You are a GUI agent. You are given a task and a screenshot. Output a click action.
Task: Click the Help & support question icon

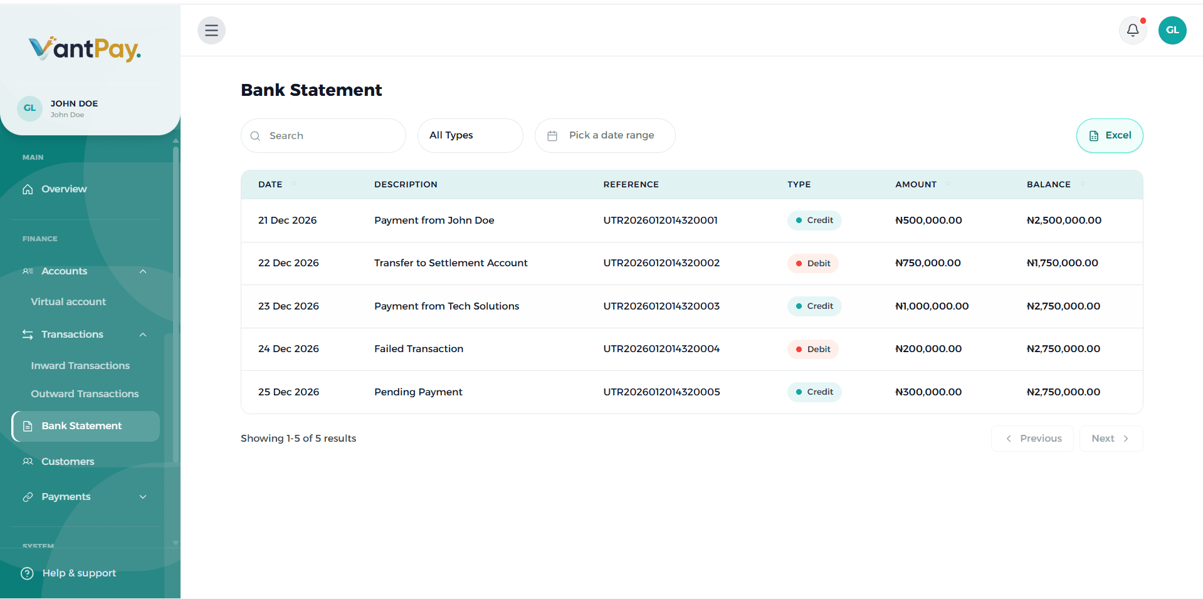(x=26, y=573)
